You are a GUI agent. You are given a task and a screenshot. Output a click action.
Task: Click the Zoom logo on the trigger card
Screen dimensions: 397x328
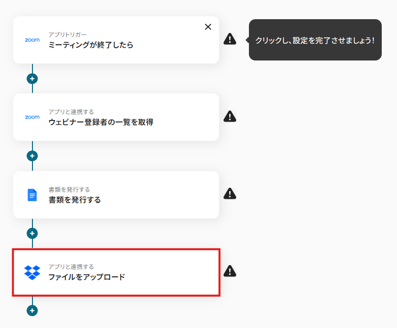pyautogui.click(x=32, y=40)
